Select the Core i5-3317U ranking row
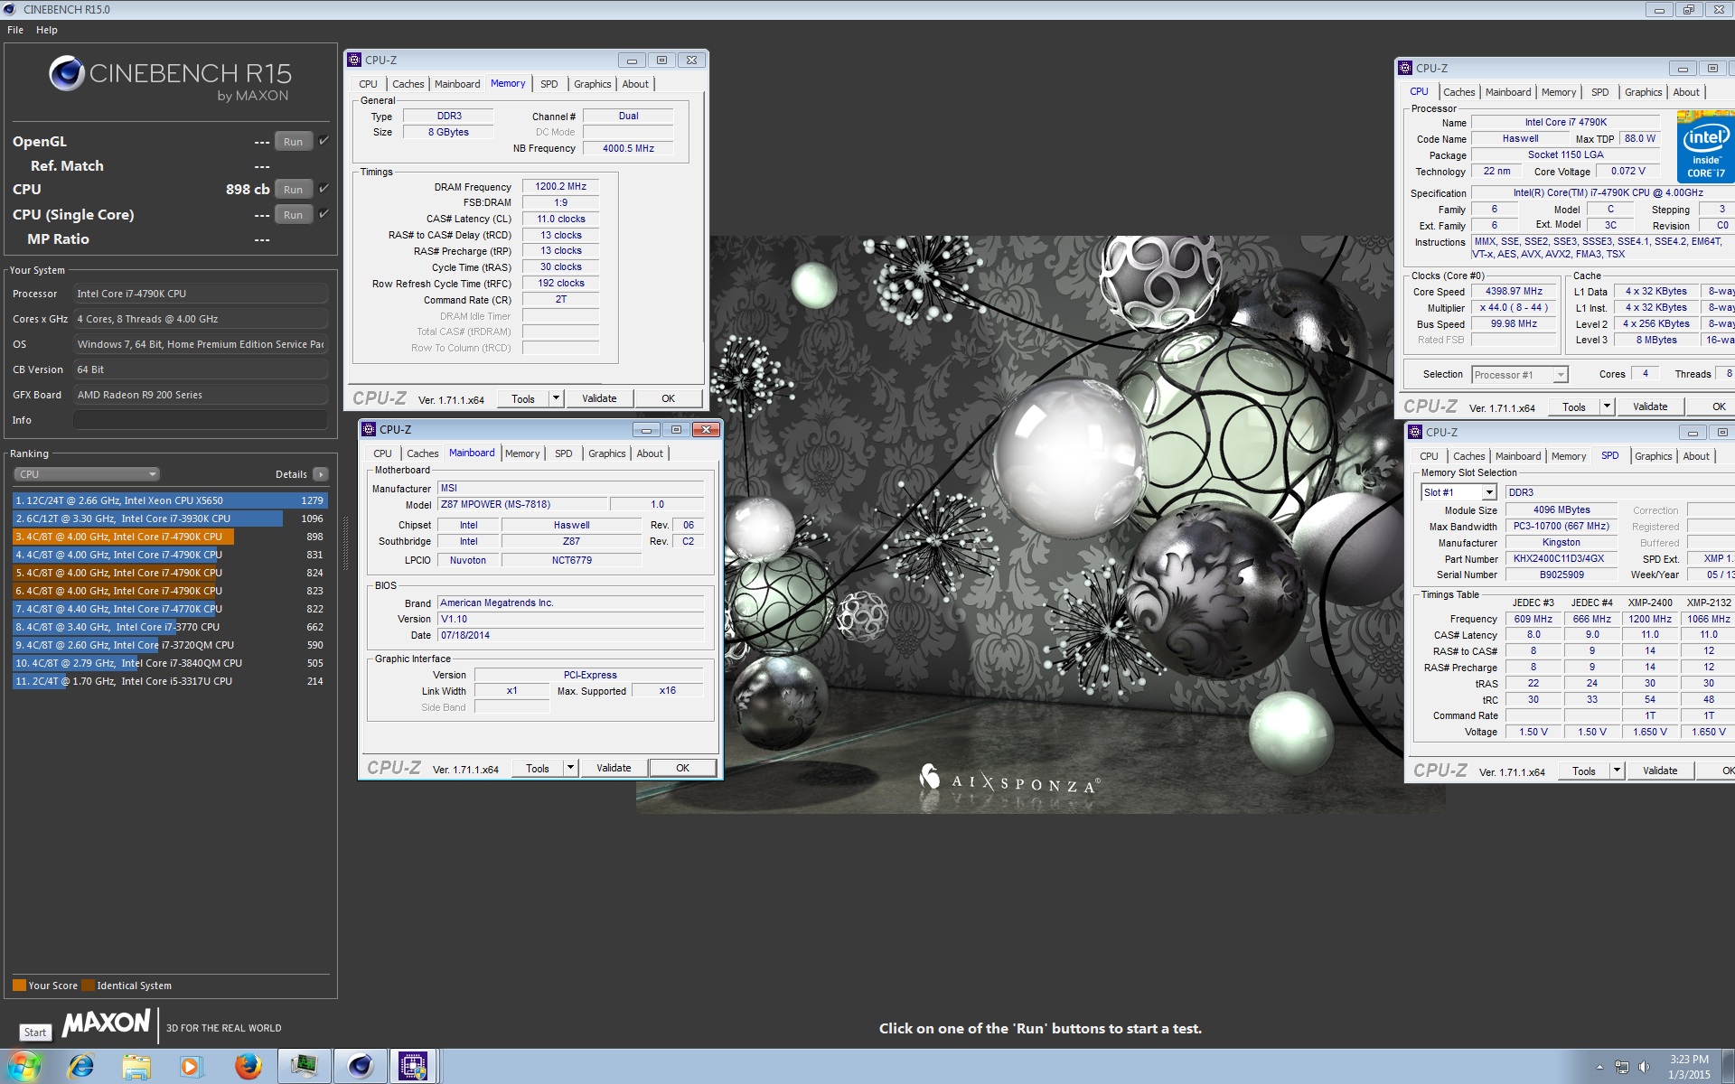This screenshot has width=1735, height=1084. point(170,681)
